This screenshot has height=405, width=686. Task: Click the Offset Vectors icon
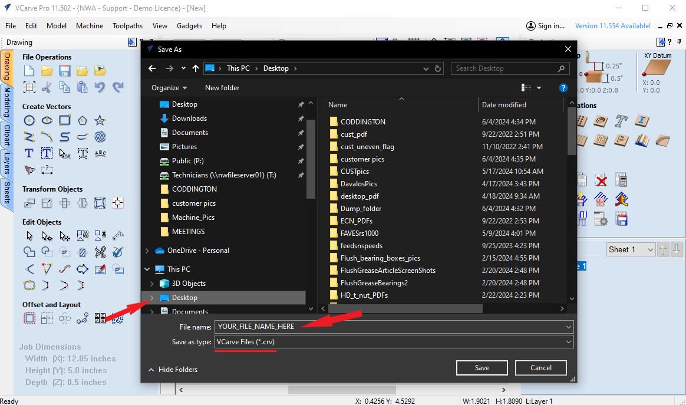29,318
